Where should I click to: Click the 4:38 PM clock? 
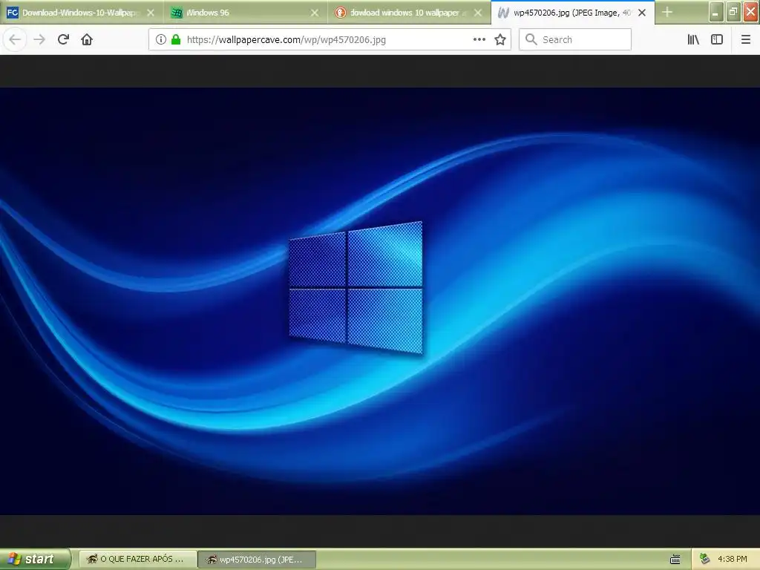(733, 559)
